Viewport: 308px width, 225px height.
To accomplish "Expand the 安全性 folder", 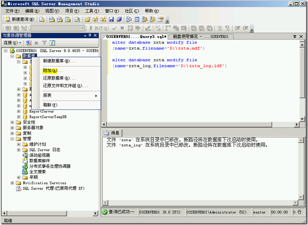I will pyautogui.click(x=12, y=122).
